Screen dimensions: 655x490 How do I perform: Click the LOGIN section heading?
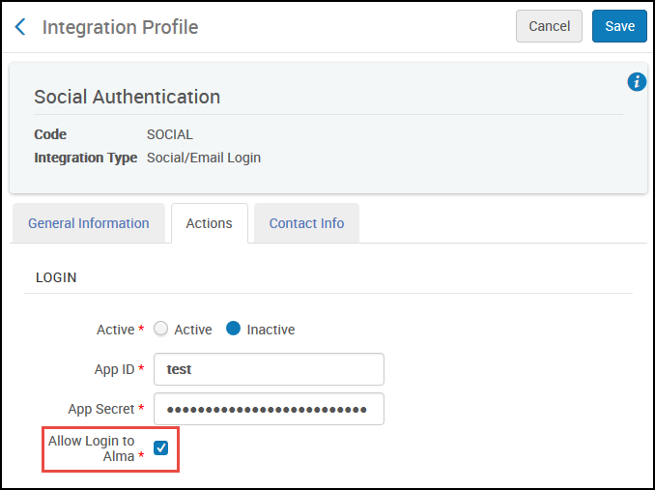click(56, 277)
